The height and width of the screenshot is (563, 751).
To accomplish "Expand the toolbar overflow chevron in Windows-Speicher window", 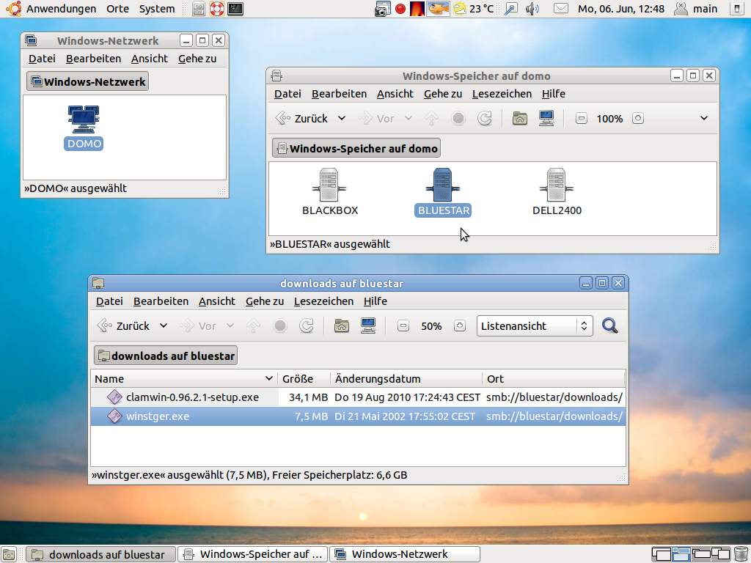I will pos(703,119).
